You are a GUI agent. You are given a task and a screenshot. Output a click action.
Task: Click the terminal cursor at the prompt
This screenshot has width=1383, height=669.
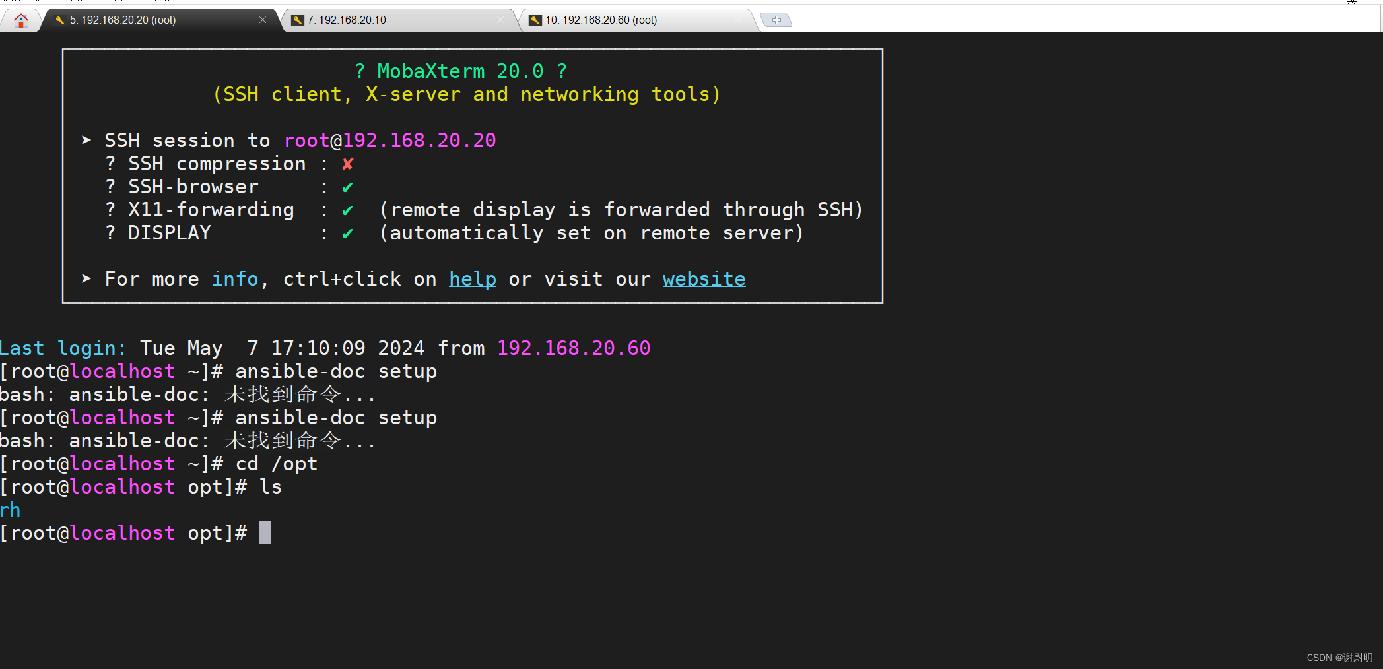(265, 533)
